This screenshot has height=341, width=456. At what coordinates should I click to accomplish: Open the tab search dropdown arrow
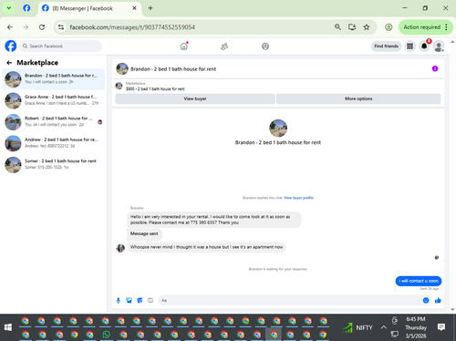9,8
